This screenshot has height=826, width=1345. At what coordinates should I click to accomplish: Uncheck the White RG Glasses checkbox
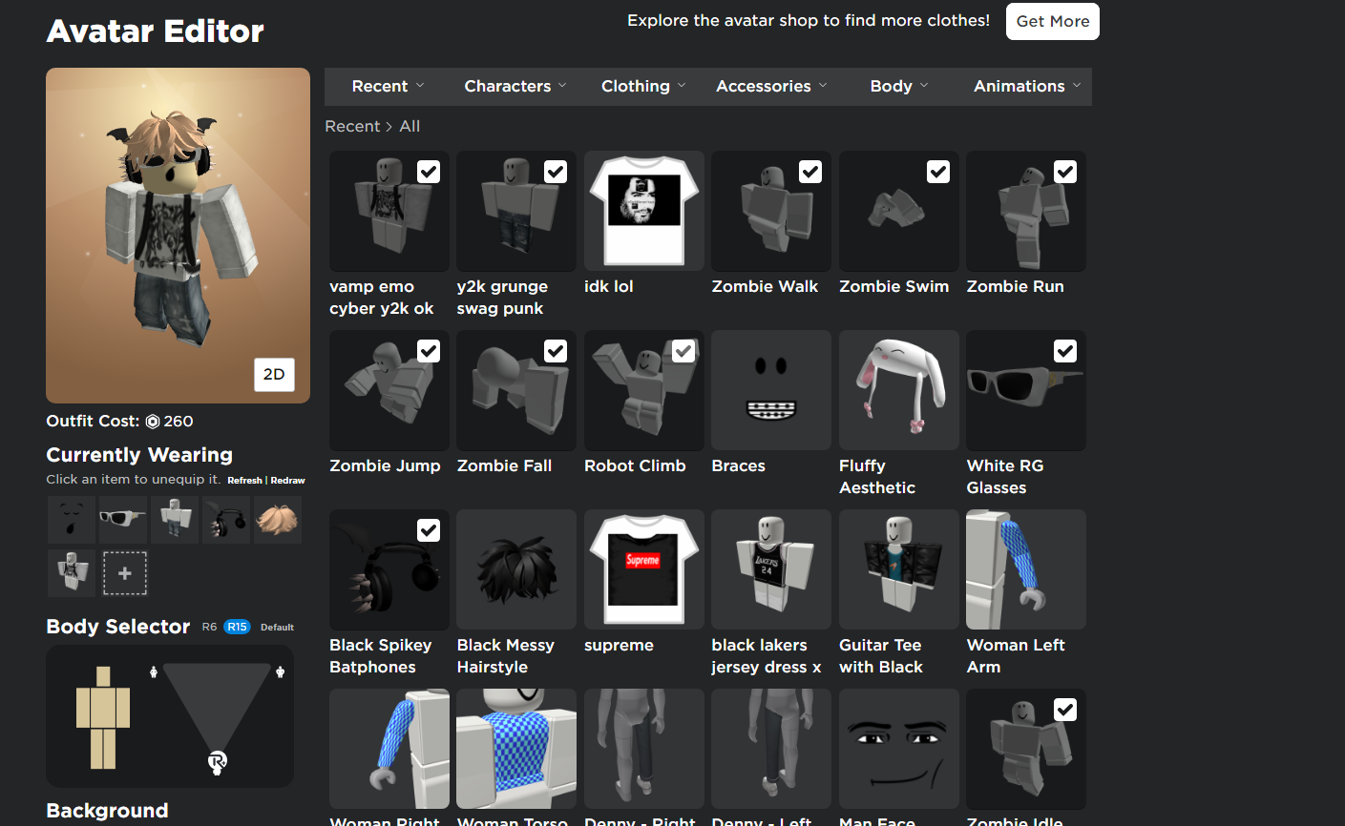click(1065, 351)
